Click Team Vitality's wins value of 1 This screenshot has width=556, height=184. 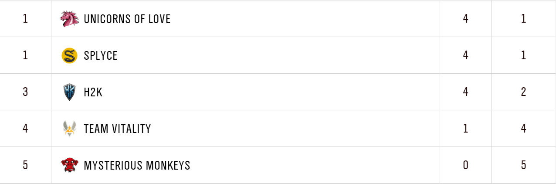(x=466, y=129)
